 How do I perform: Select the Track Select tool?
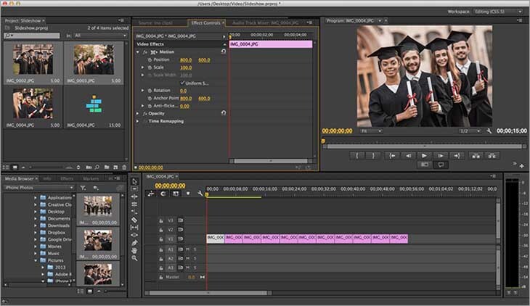click(x=134, y=189)
